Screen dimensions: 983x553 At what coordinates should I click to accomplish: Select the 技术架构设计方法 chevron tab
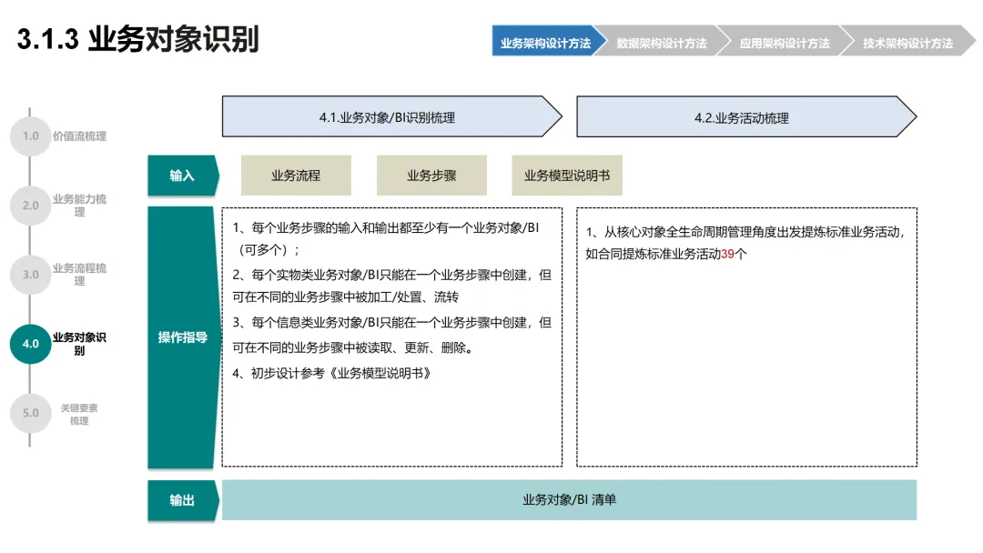[x=907, y=41]
